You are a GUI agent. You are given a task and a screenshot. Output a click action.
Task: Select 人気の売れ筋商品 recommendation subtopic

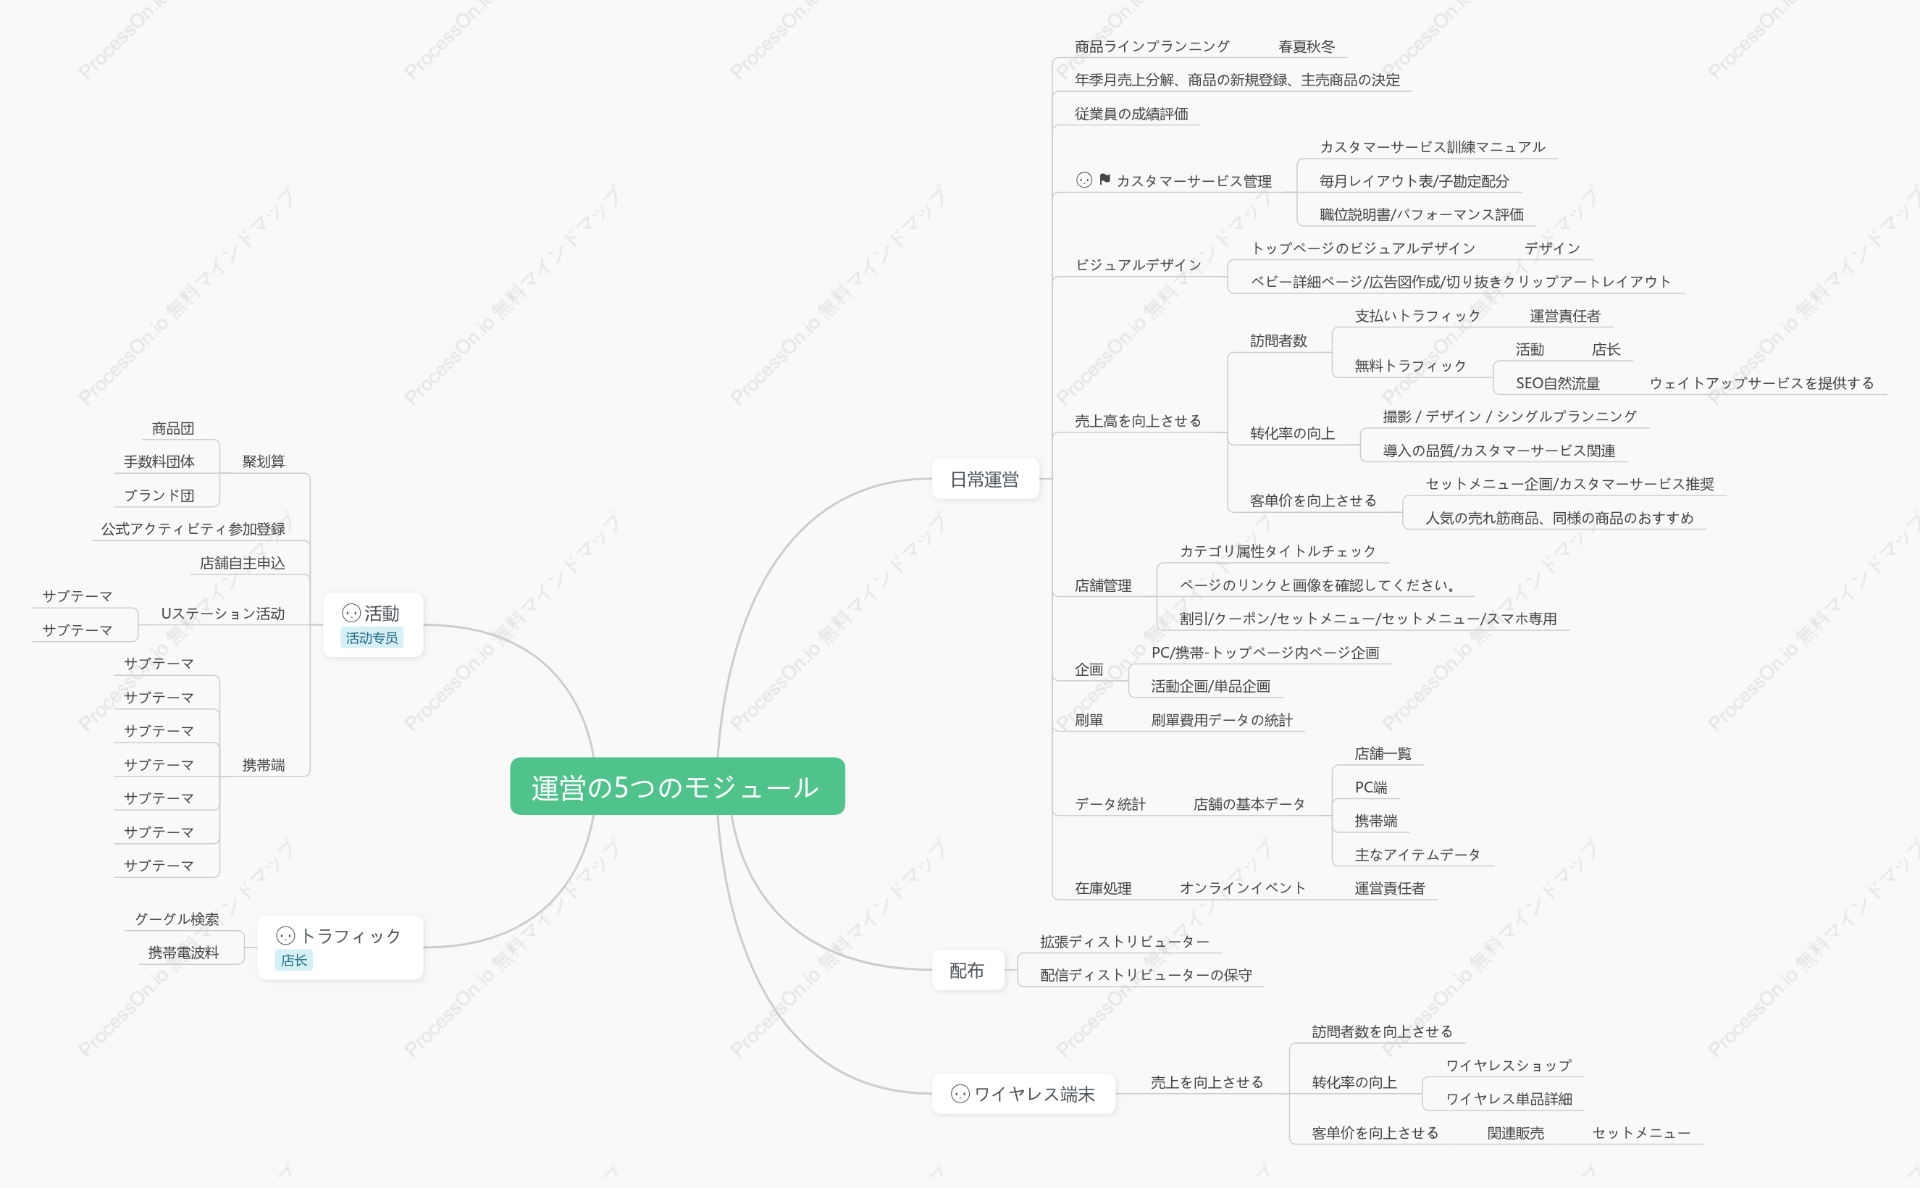pyautogui.click(x=1559, y=517)
